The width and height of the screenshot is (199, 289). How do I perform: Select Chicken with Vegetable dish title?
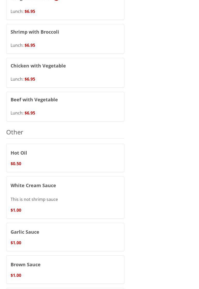[38, 66]
